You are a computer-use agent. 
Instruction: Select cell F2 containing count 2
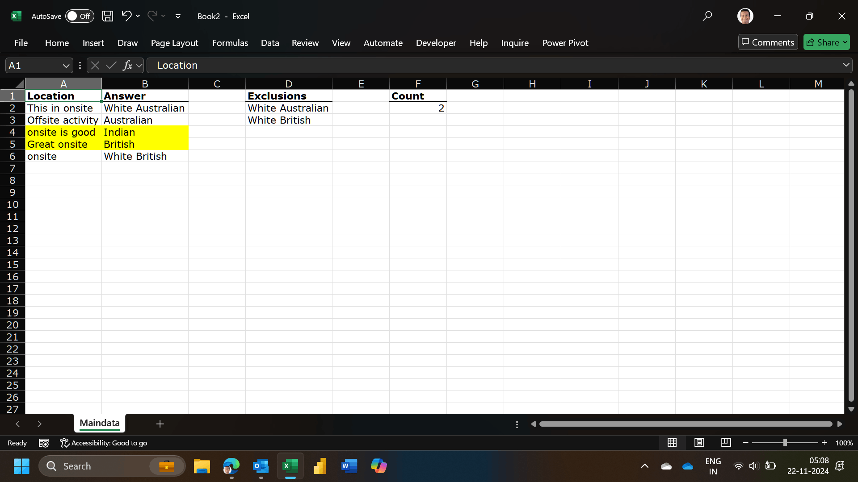(x=418, y=108)
